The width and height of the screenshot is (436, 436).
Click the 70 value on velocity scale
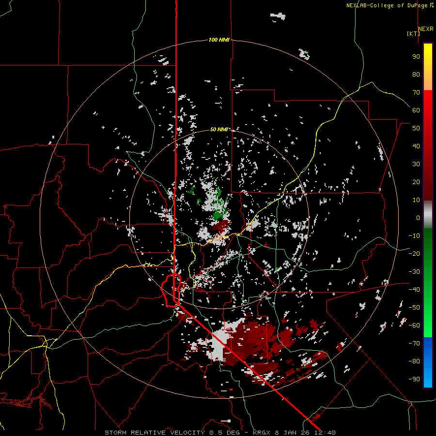click(416, 93)
